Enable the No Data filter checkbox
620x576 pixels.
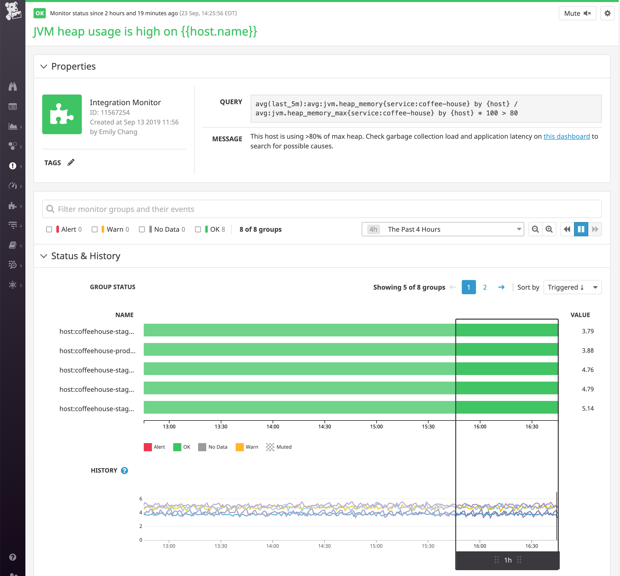142,229
